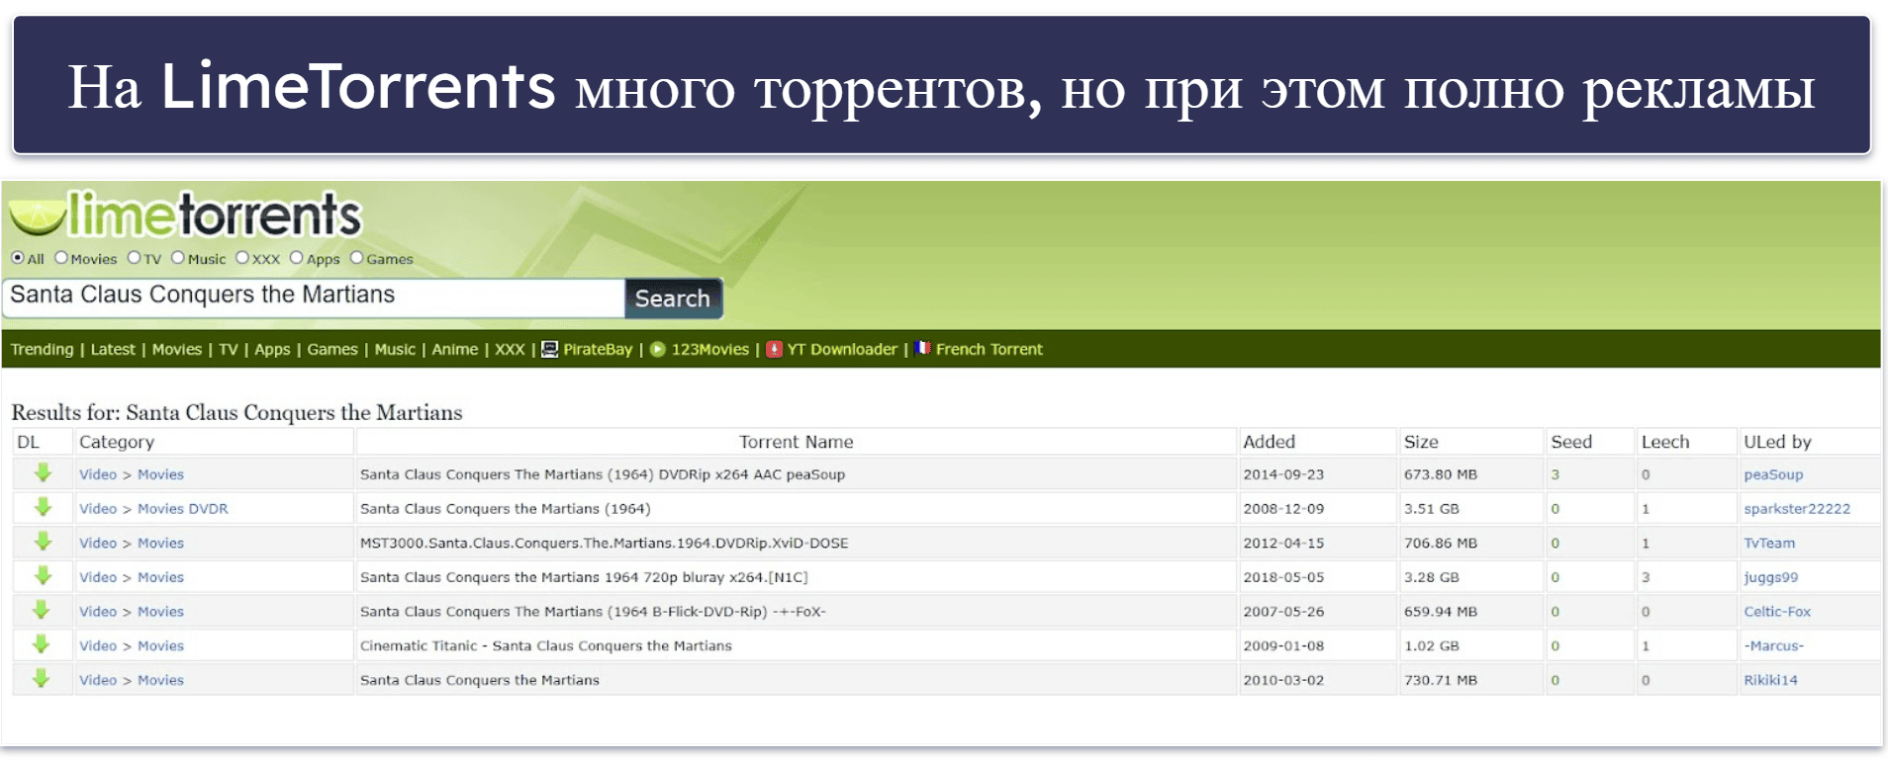Viewport: 1888px width, 766px height.
Task: Open Games in the green navigation bar
Action: pos(332,349)
